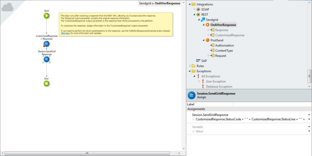Click the canvas scroll left arrow
Image resolution: width=312 pixels, height=156 pixels.
[x=2, y=154]
